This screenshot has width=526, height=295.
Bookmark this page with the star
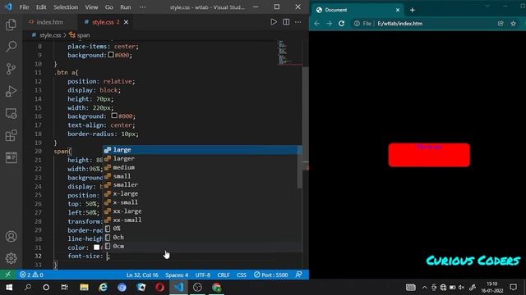coord(513,24)
